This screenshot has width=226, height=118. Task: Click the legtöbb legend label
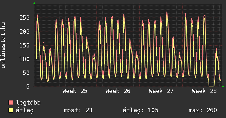[x=28, y=103]
